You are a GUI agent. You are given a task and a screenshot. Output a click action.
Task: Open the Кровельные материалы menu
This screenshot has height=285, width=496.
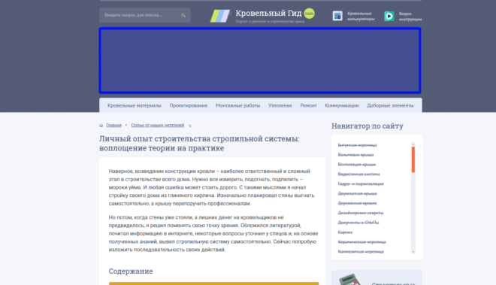(134, 105)
